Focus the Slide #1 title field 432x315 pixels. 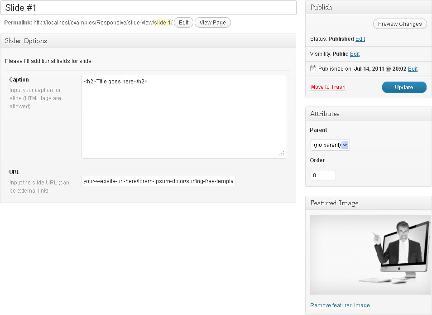click(148, 8)
